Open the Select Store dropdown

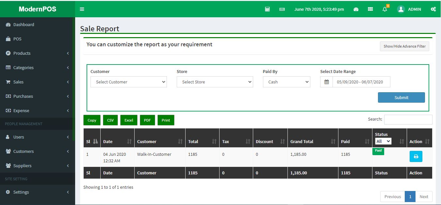215,82
